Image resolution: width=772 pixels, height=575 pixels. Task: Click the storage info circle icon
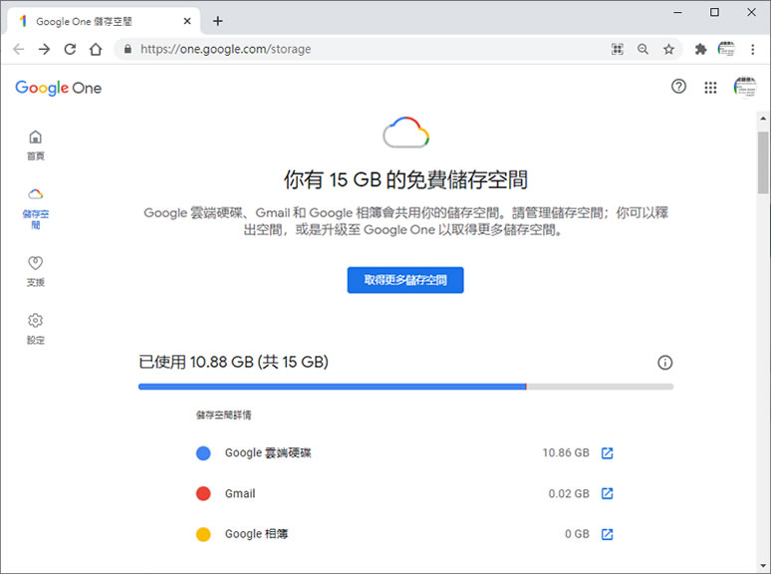664,363
